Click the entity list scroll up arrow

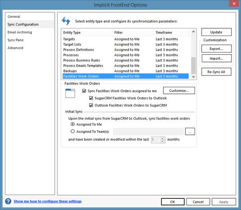click(x=194, y=32)
